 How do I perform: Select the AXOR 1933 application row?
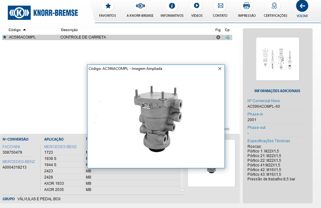point(54,183)
